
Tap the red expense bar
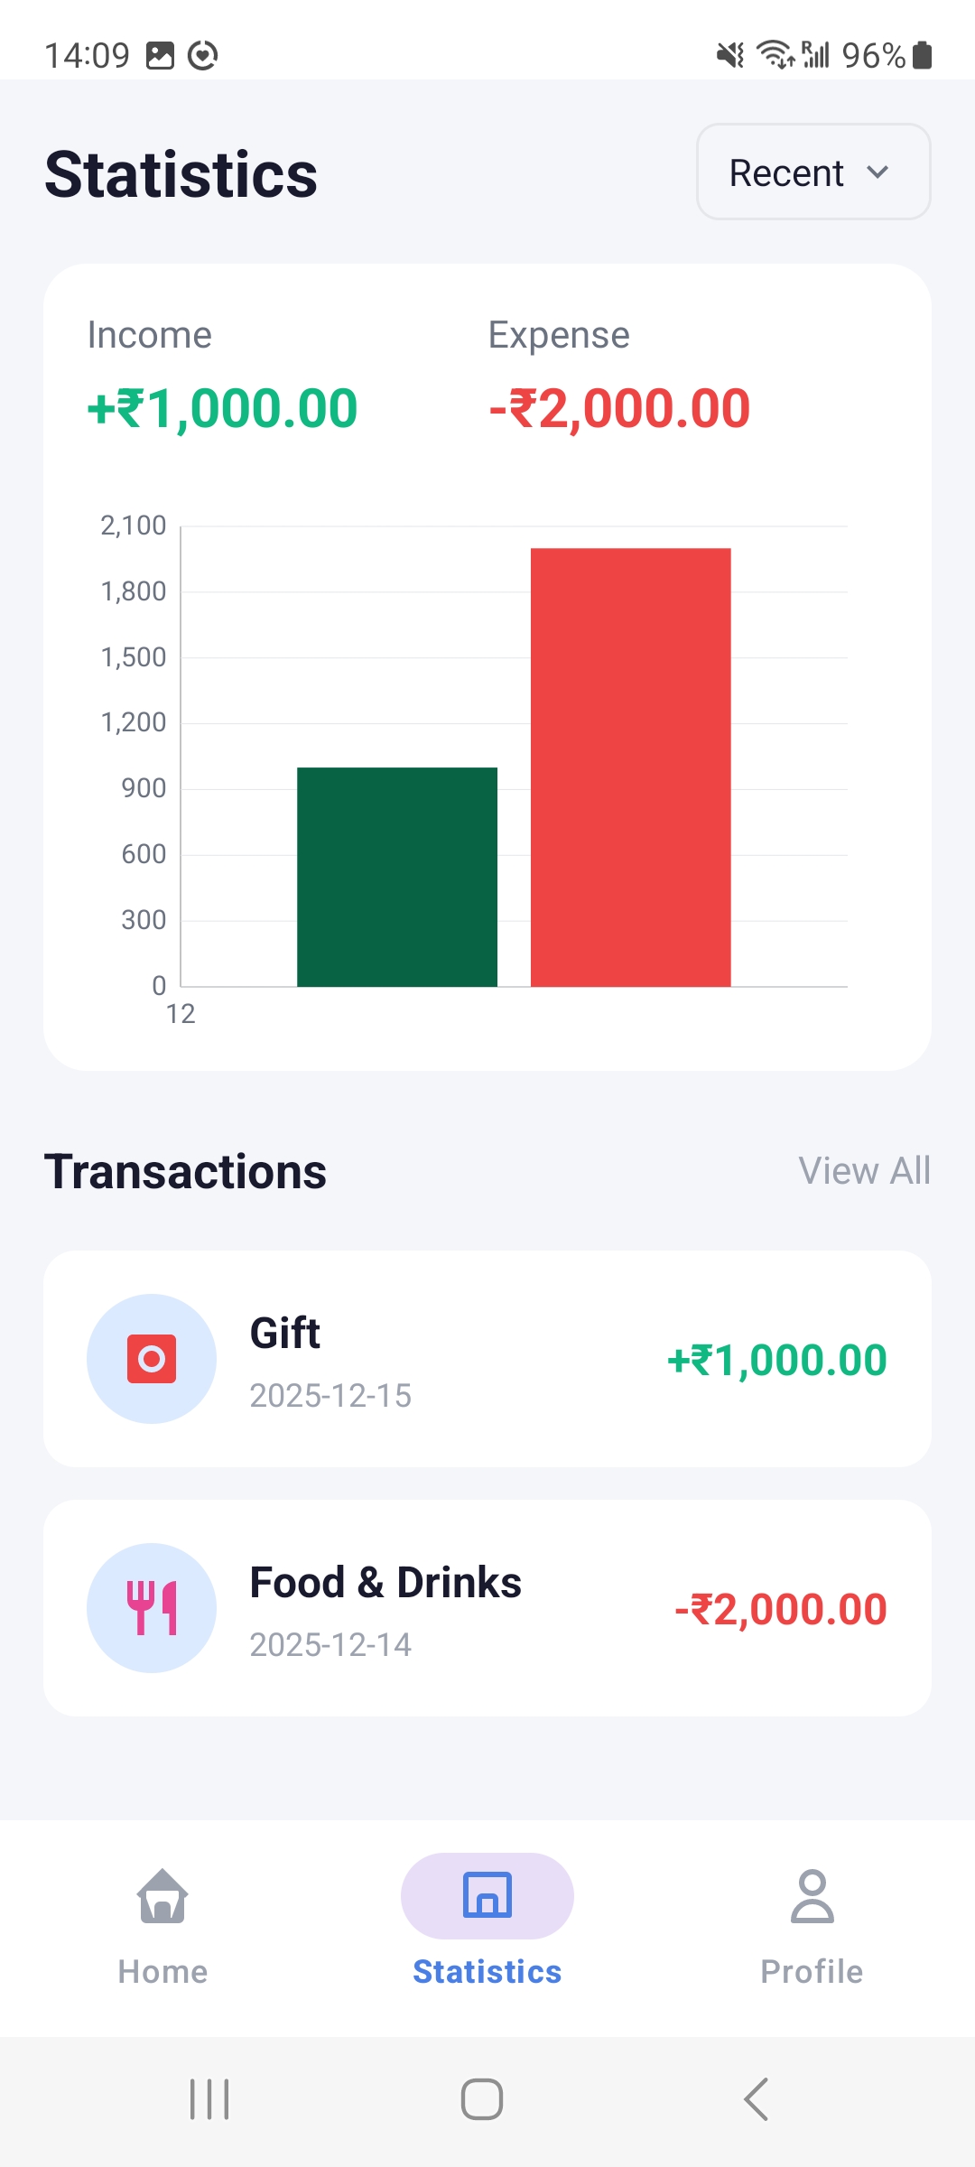(x=630, y=767)
